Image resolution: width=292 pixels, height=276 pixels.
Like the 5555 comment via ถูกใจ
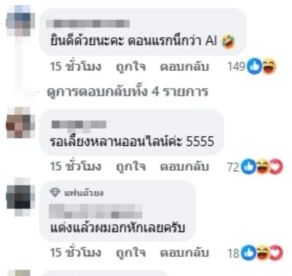point(131,167)
